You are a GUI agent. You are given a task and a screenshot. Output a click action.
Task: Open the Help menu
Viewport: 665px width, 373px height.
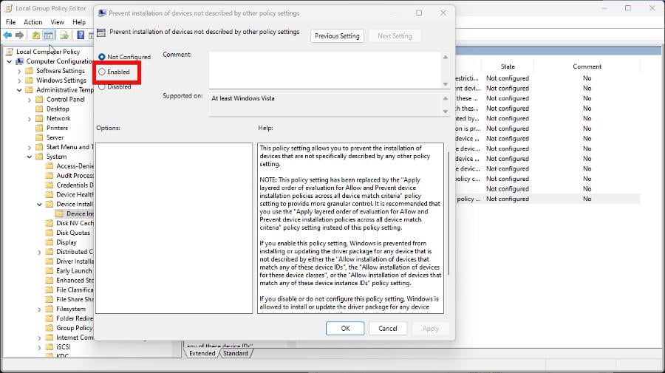[x=79, y=22]
